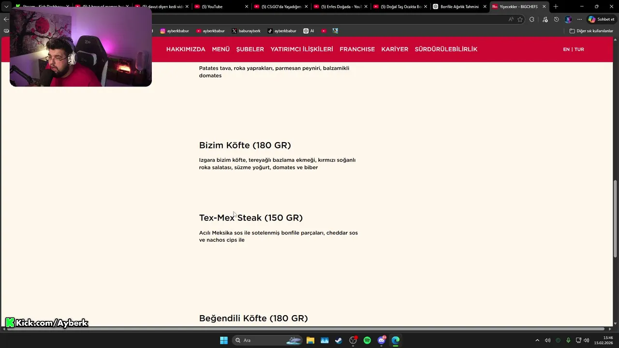Image resolution: width=619 pixels, height=348 pixels.
Task: Open Spotify from the taskbar
Action: tap(367, 340)
